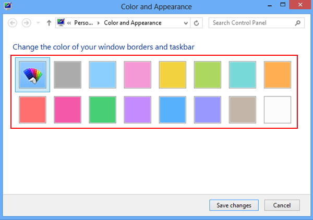Expand the address bar history dropdown
The height and width of the screenshot is (220, 313).
[x=186, y=23]
